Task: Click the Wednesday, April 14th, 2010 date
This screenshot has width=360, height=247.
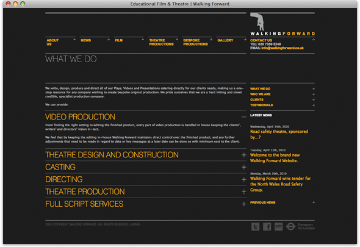Action: (x=270, y=127)
